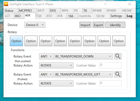The height and width of the screenshot is (101, 140).
Task: Select the first highlighted rotary Option button
Action: point(16,41)
